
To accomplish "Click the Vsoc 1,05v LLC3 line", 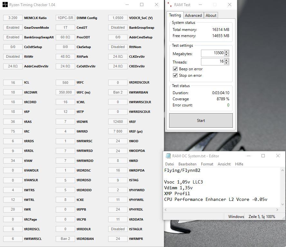I will tap(183, 182).
